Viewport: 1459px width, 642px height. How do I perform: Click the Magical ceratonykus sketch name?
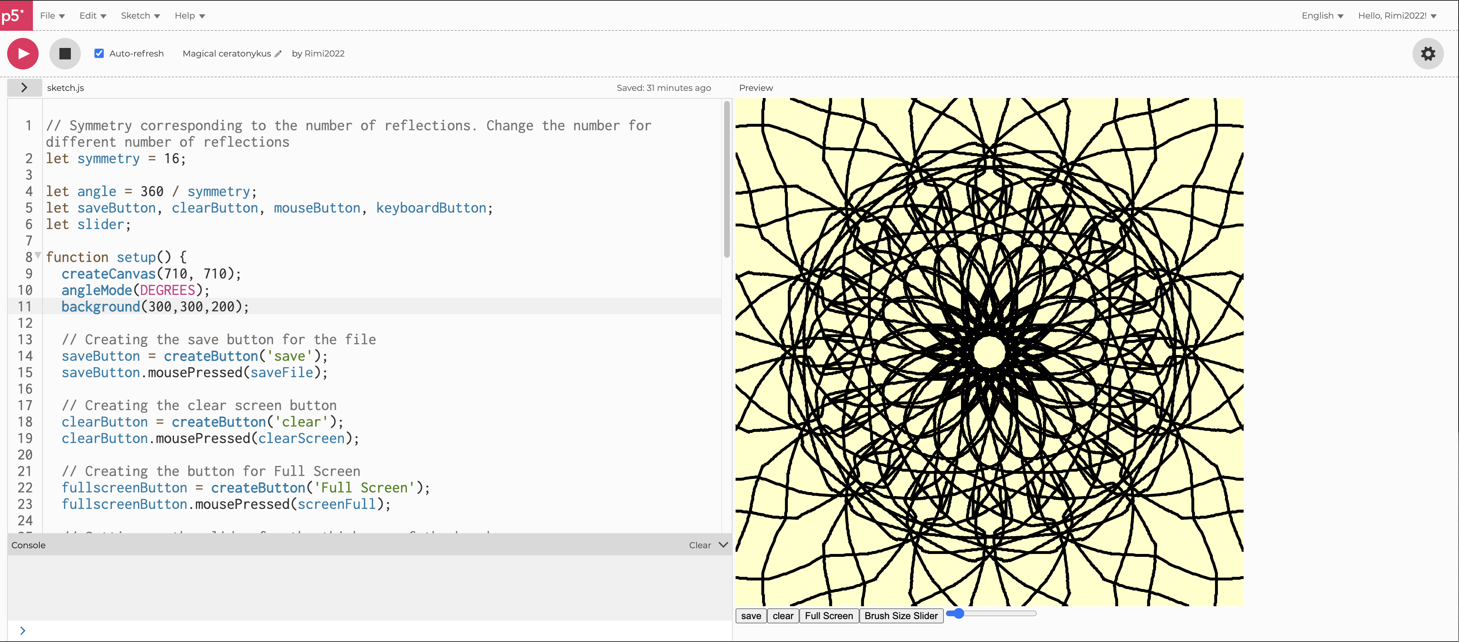coord(226,53)
